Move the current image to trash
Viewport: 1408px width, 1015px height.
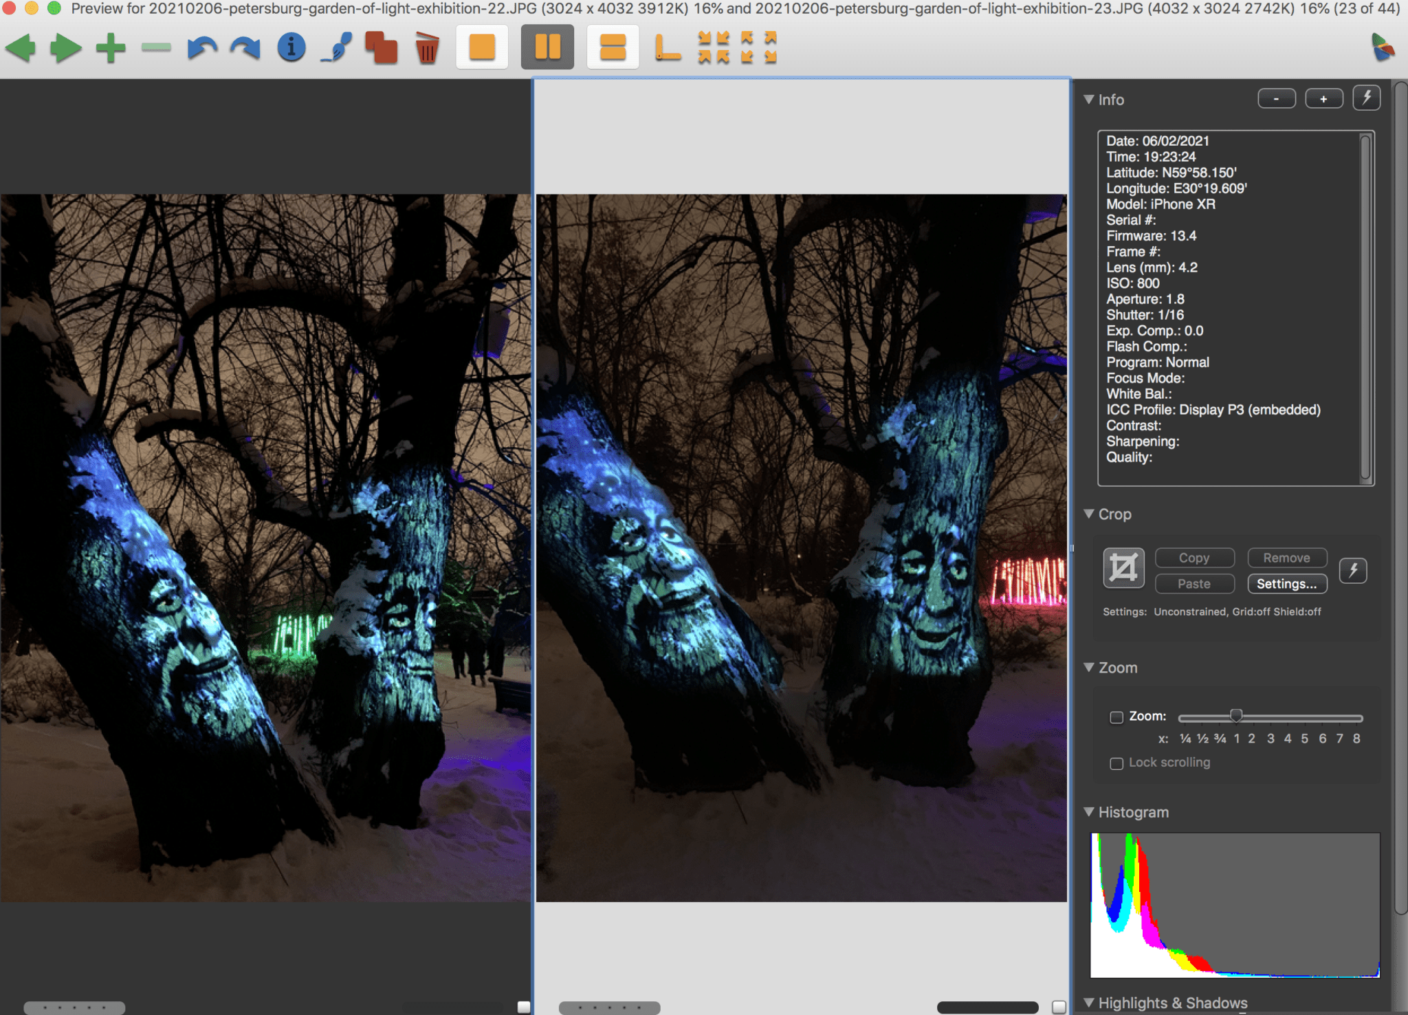point(426,47)
